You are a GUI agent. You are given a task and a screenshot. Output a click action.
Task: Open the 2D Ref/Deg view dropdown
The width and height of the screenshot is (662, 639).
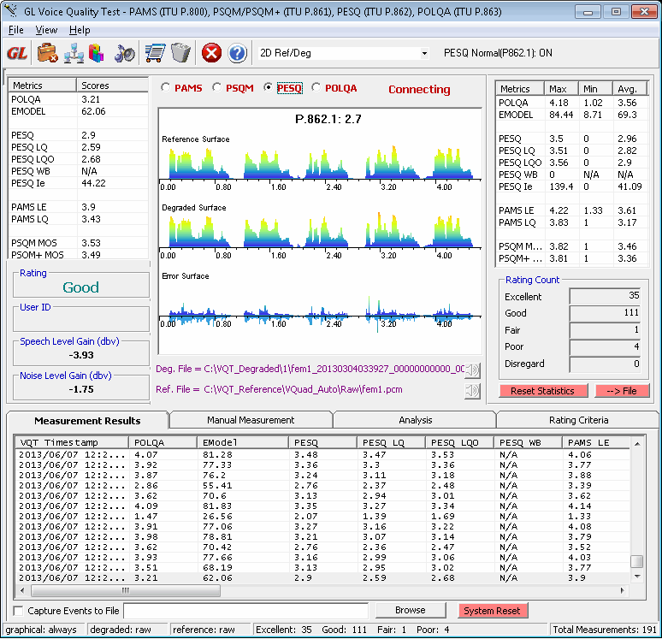[424, 53]
